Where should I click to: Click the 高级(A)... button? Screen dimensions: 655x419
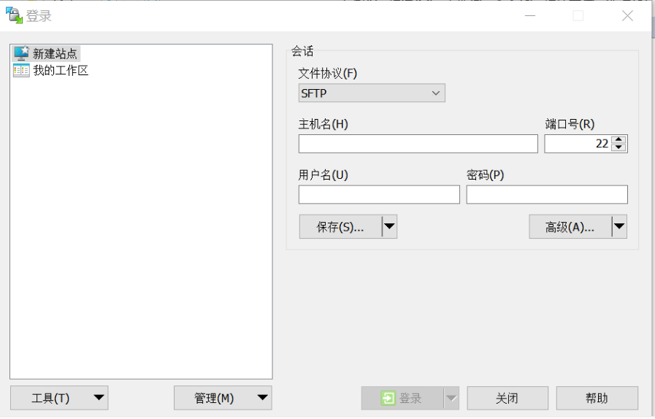pos(570,227)
